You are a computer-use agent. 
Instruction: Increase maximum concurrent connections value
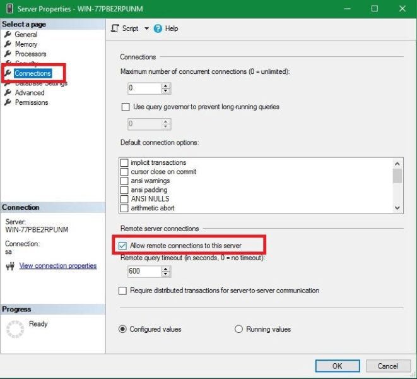[166, 86]
